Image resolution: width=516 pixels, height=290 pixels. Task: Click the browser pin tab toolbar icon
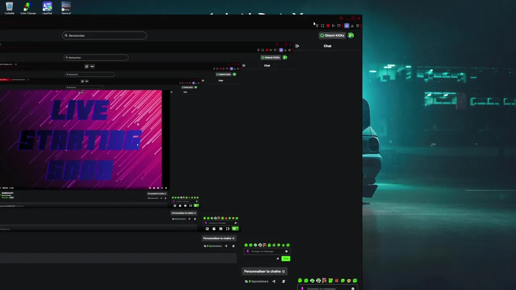pyautogui.click(x=317, y=26)
